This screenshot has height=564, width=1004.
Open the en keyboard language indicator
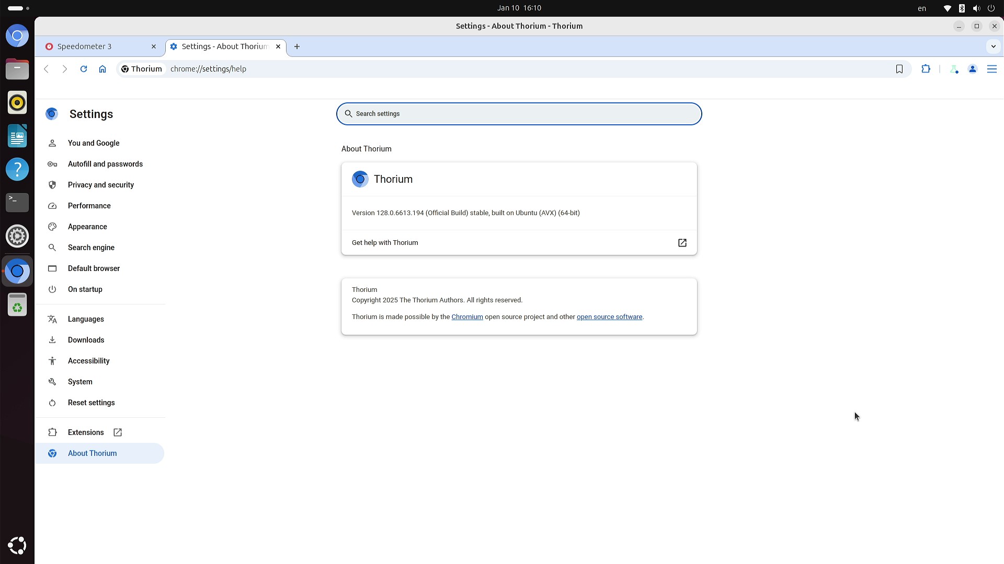point(922,8)
